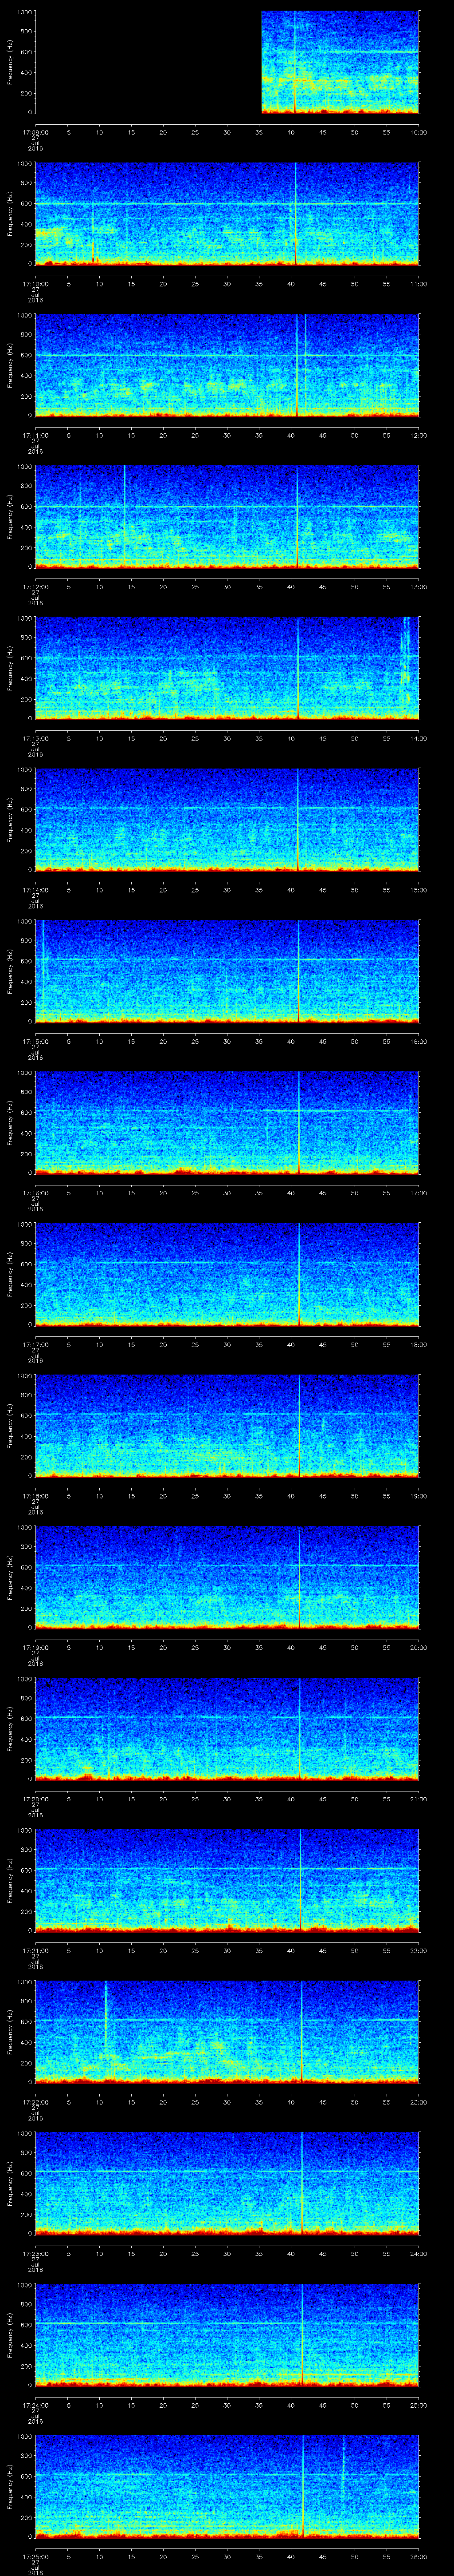Click the '24:00' end time label
Viewport: 454px width, 2576px height.
pos(418,2253)
